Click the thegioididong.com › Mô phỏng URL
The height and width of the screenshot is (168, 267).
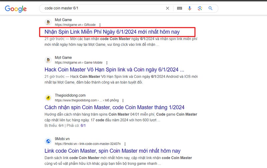tap(87, 100)
